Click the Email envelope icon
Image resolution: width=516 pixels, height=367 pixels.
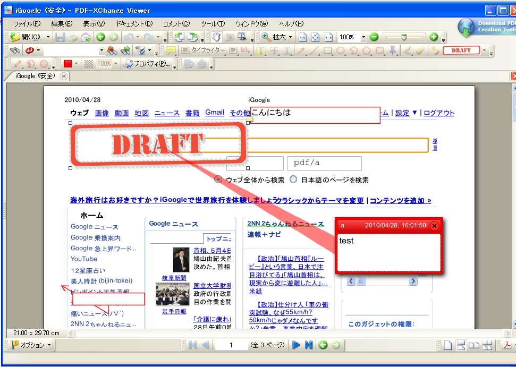tap(86, 37)
